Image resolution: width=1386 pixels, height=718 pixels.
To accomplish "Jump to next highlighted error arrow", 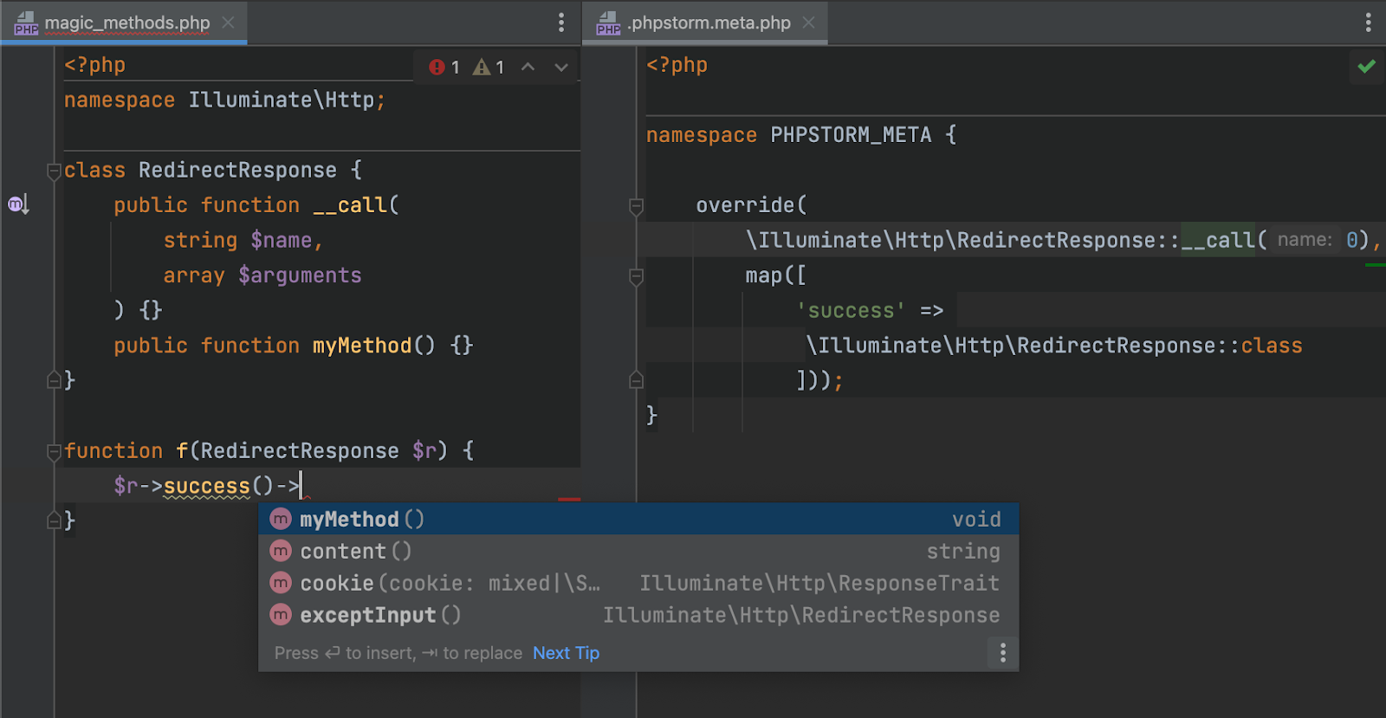I will [x=561, y=67].
